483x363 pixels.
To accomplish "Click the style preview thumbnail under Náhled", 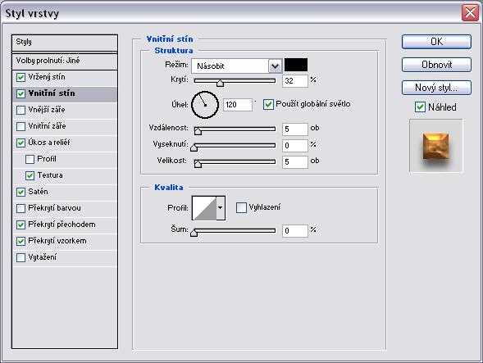I will click(436, 146).
